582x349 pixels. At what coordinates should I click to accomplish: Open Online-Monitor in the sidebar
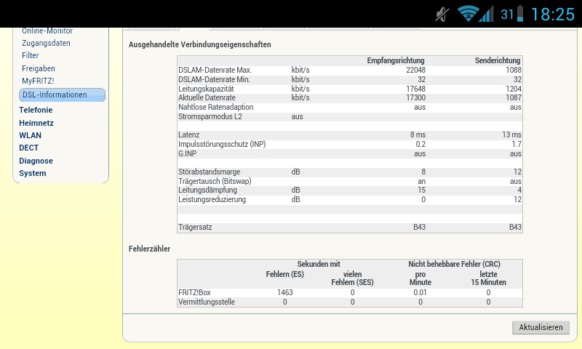click(47, 31)
